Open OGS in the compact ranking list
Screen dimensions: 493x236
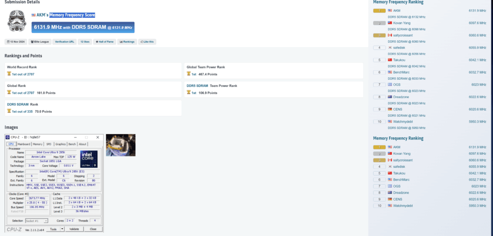(x=397, y=186)
